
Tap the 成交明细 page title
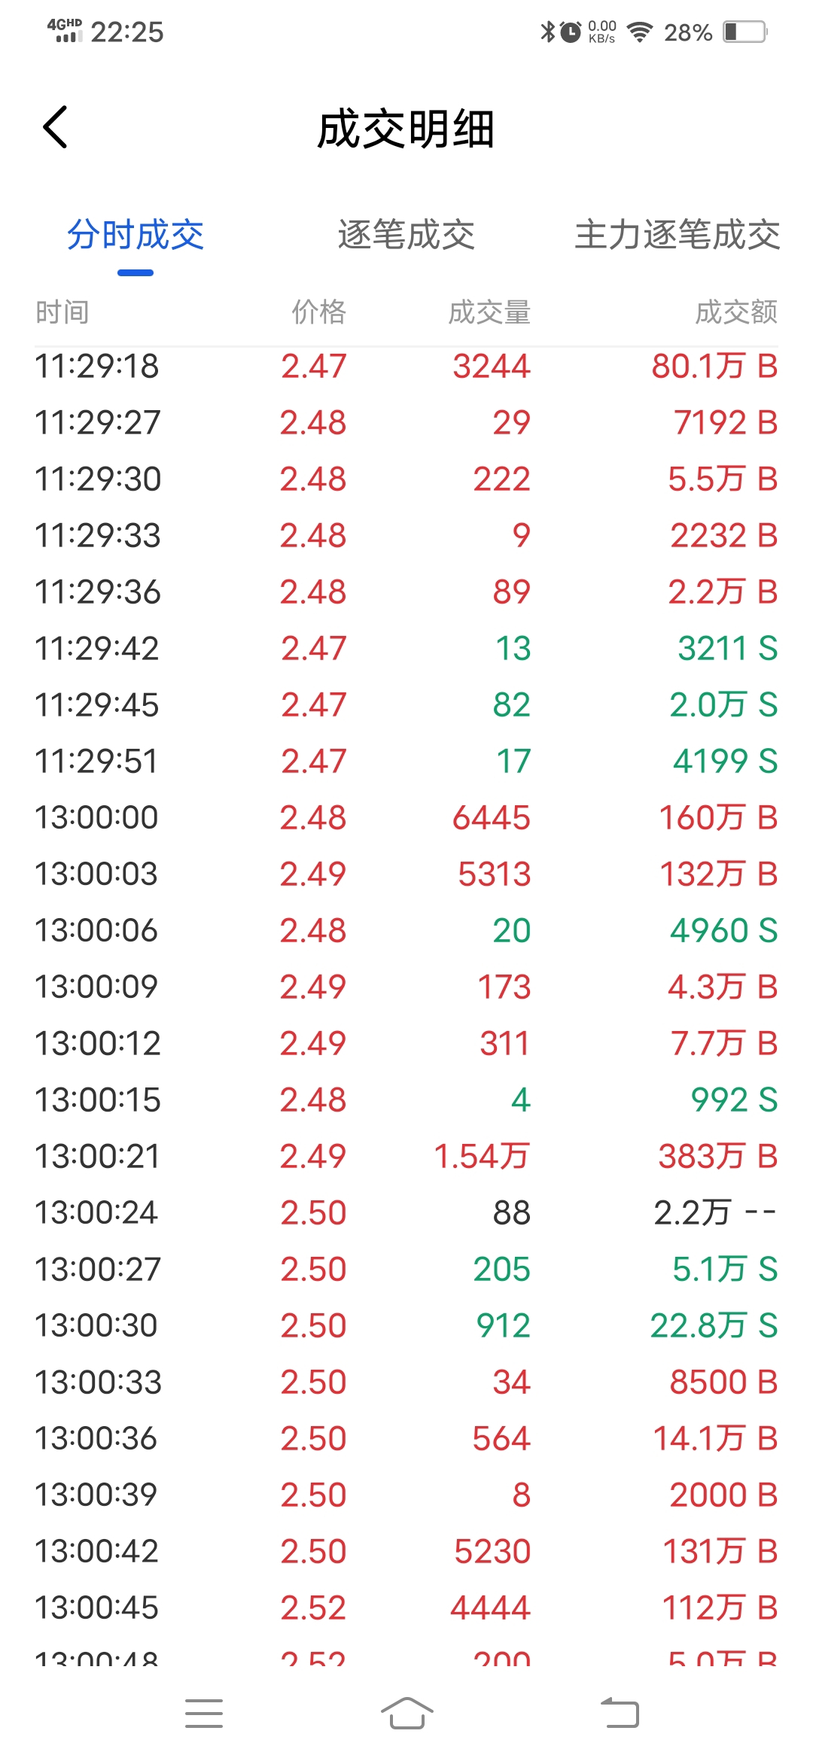pos(406,129)
